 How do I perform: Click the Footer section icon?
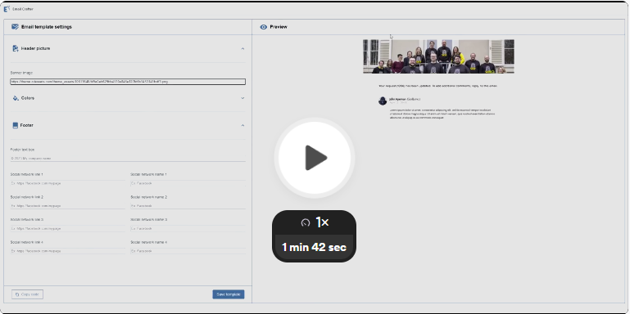(16, 126)
